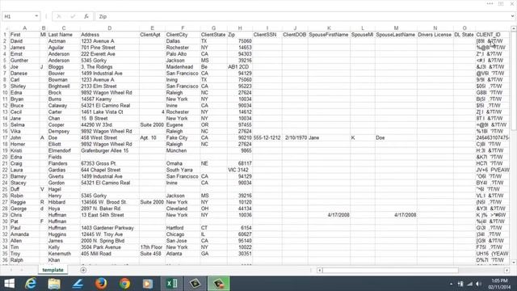This screenshot has width=517, height=291.
Task: Open Ribbon Display Options icon
Action: coord(501,3)
